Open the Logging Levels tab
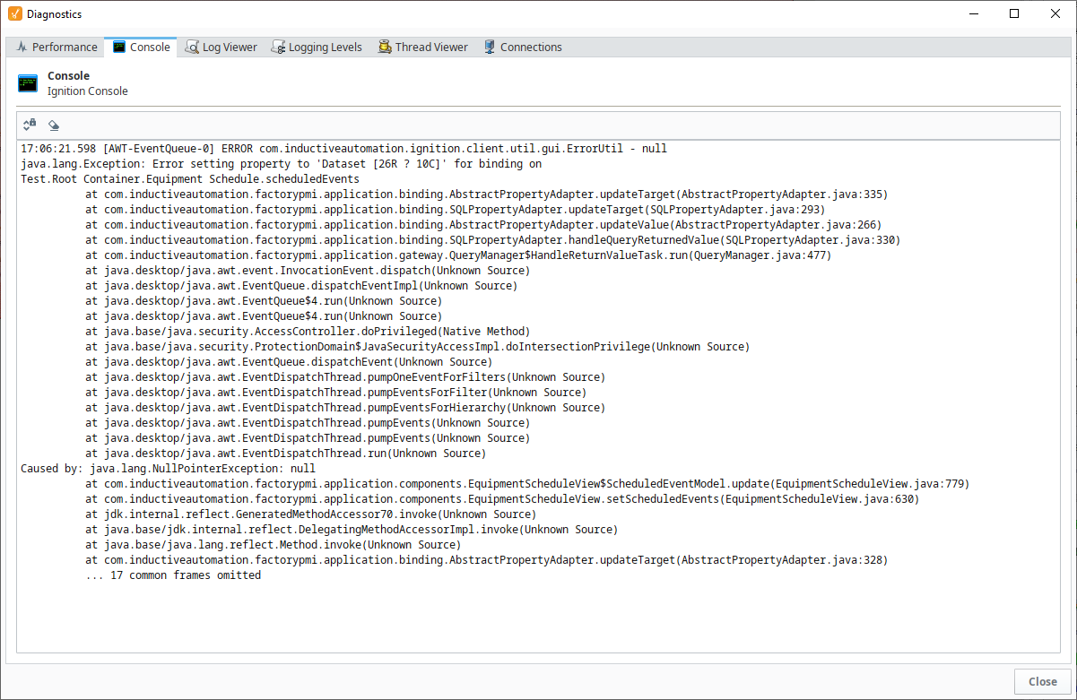The image size is (1077, 700). coord(317,47)
